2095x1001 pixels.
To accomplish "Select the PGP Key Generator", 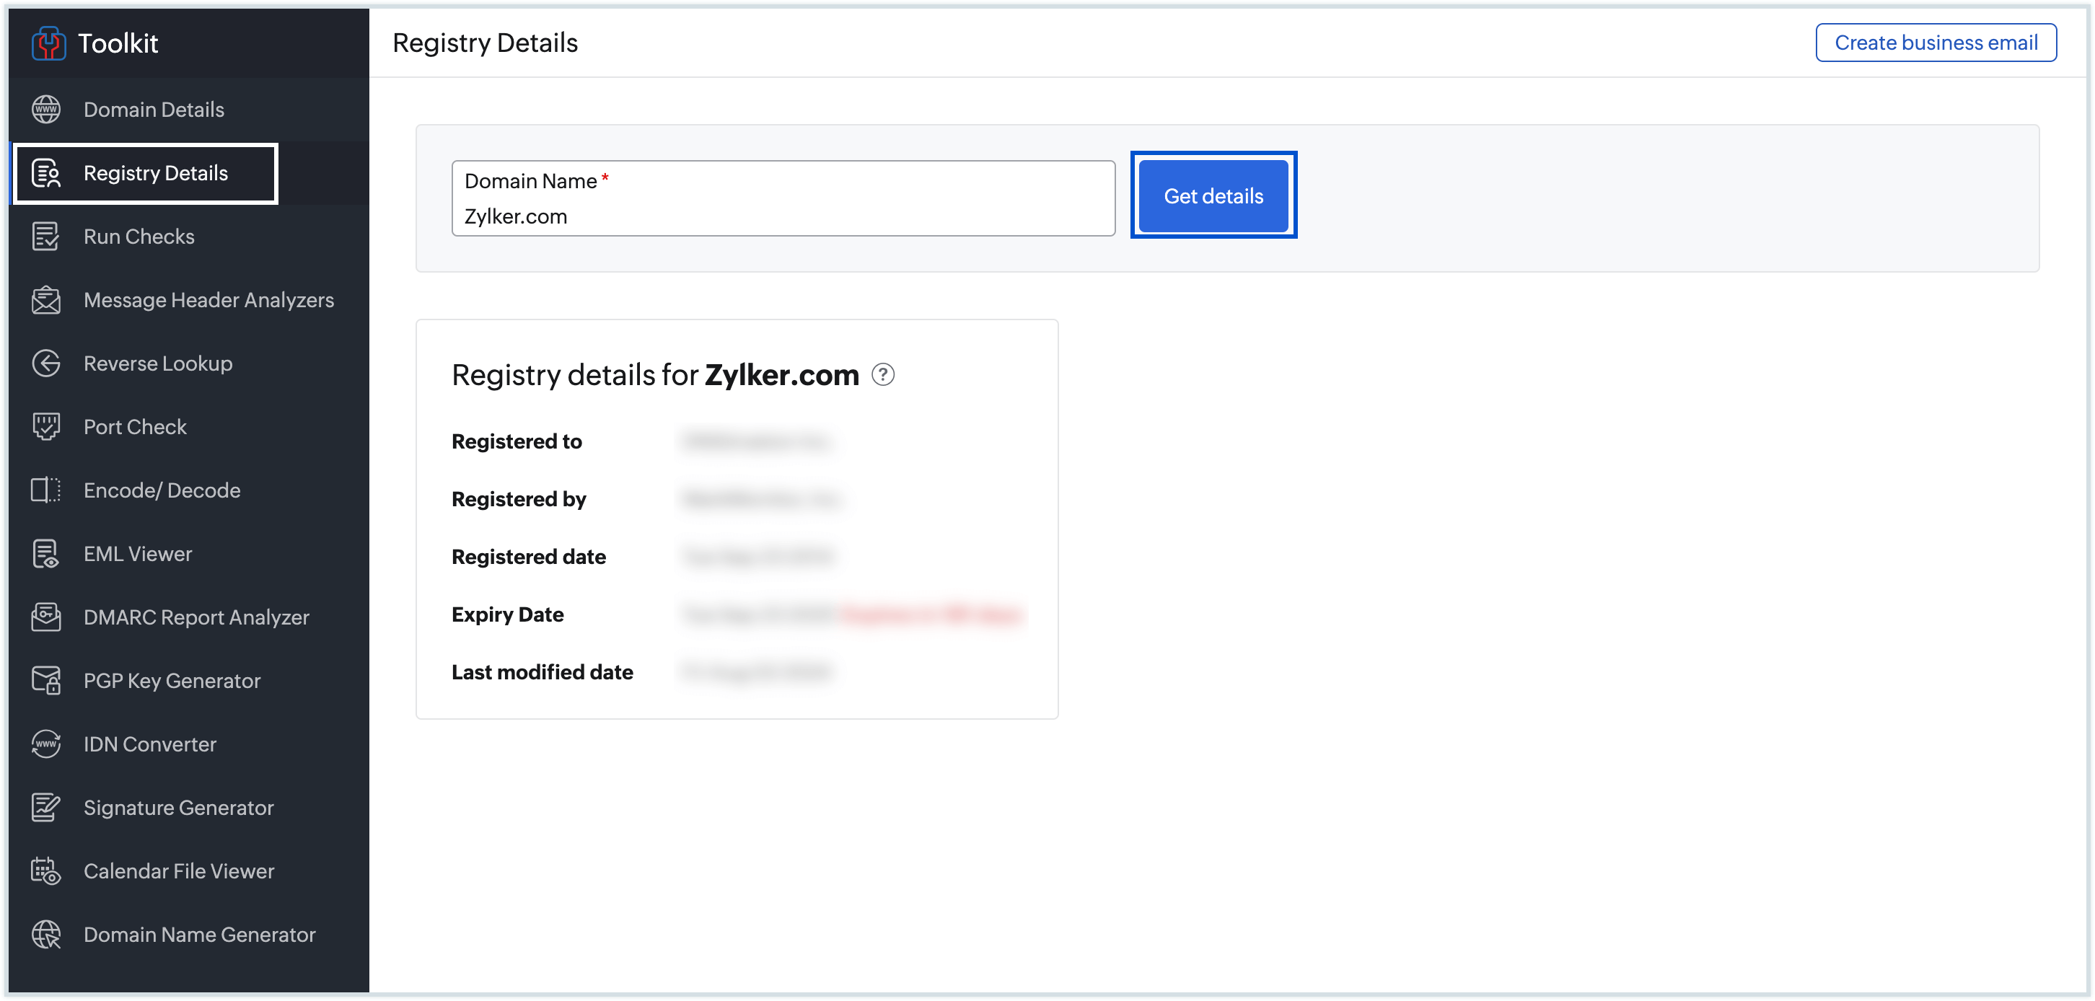I will tap(172, 681).
